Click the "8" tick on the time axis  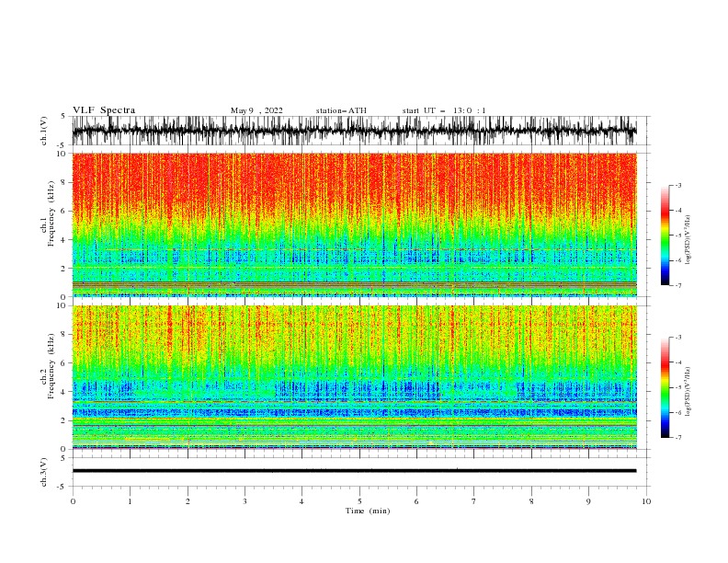click(531, 501)
